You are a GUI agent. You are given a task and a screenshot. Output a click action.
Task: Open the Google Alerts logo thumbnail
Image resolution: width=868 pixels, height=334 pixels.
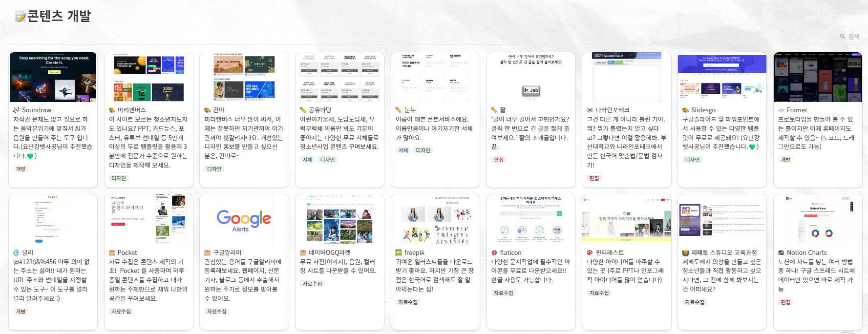pos(244,220)
